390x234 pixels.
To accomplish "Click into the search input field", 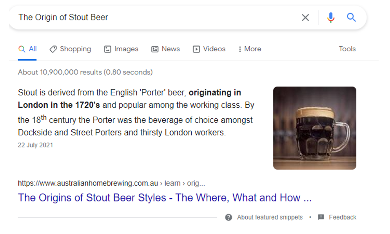I will coord(157,17).
